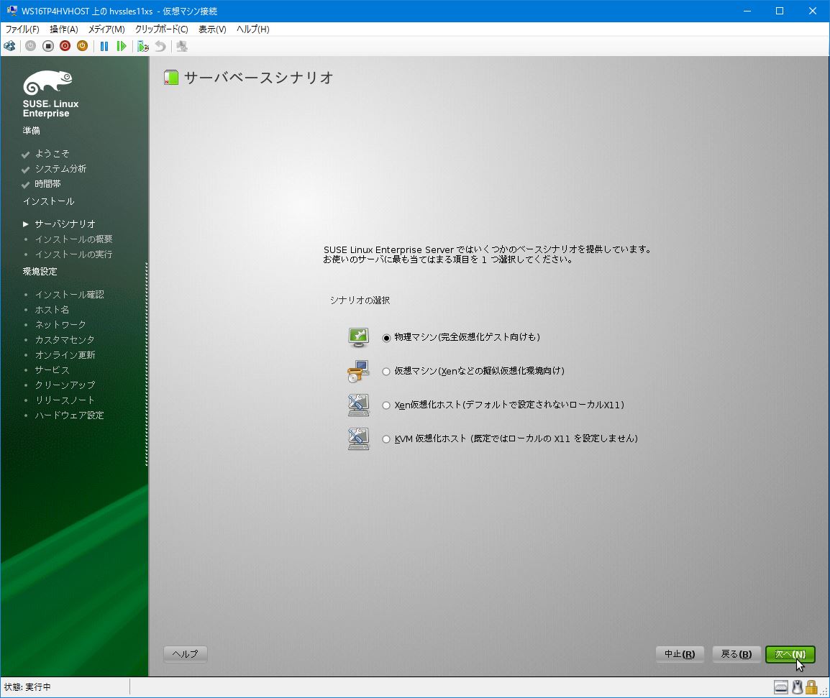
Task: Click the サーバシナリオ step in sidebar
Action: click(65, 224)
